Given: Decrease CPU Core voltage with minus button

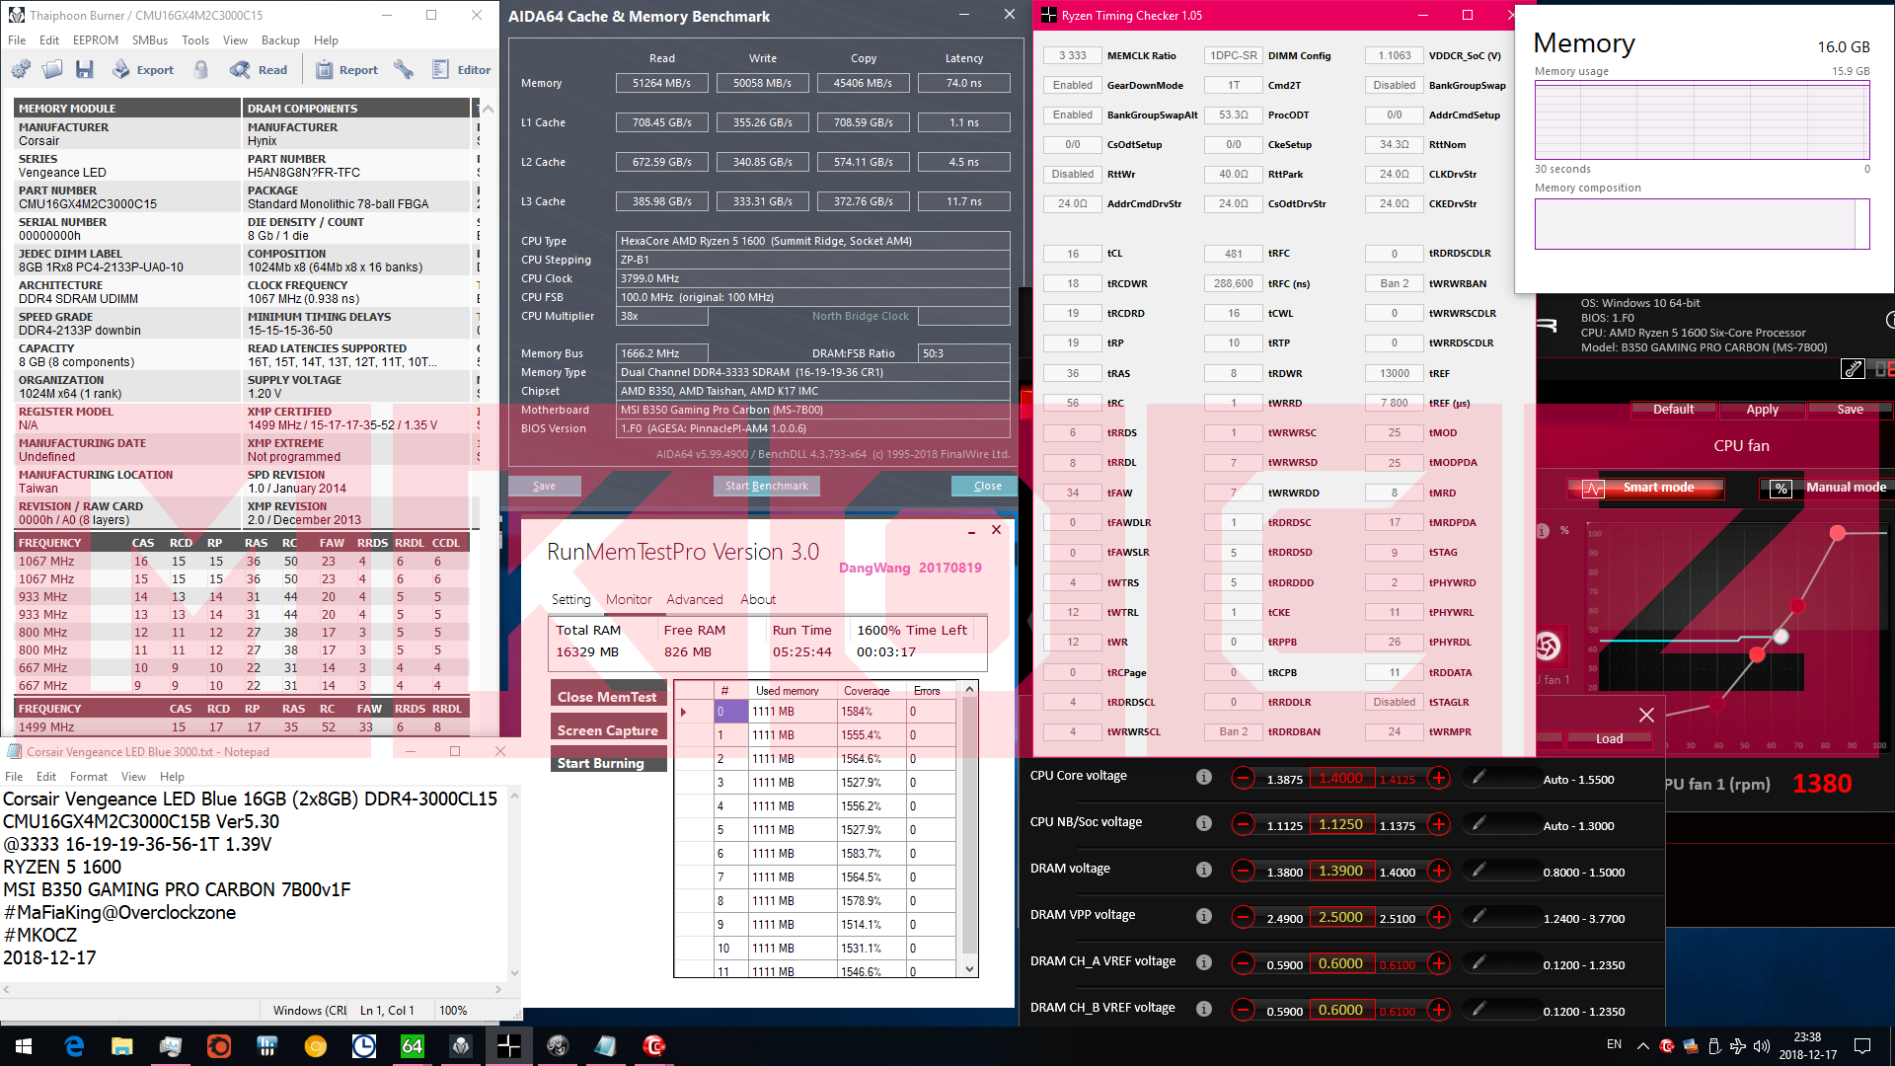Looking at the screenshot, I should tap(1244, 779).
